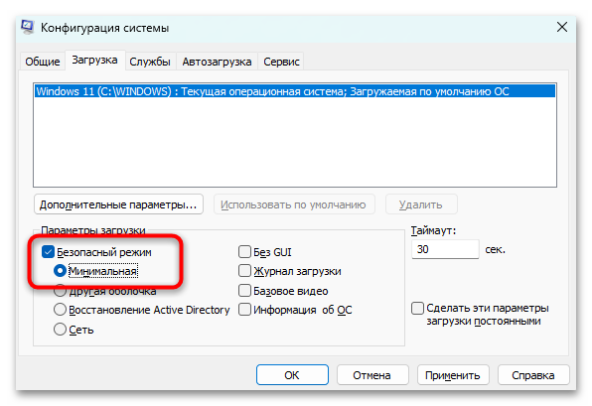Enable the Без GUI checkbox

point(244,252)
